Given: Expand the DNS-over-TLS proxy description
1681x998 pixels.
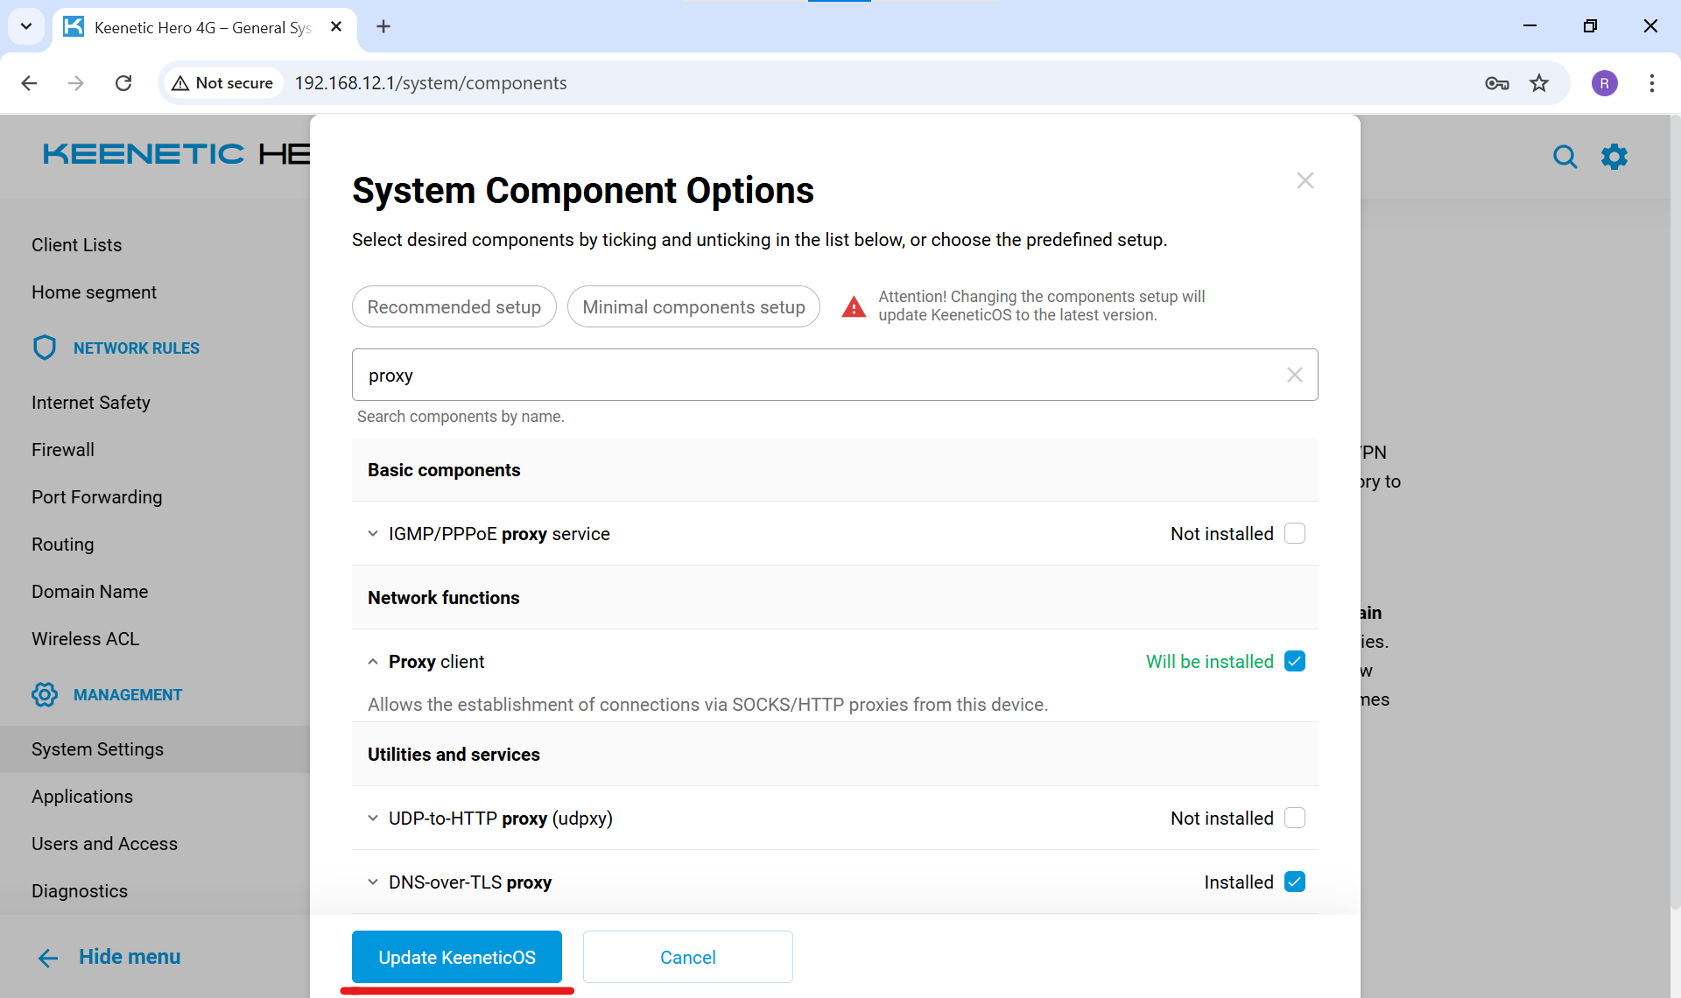Looking at the screenshot, I should coord(373,882).
